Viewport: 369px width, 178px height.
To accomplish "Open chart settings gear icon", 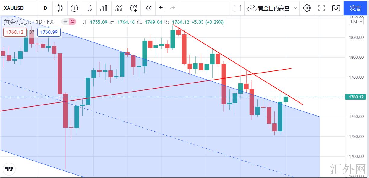I will [x=307, y=8].
